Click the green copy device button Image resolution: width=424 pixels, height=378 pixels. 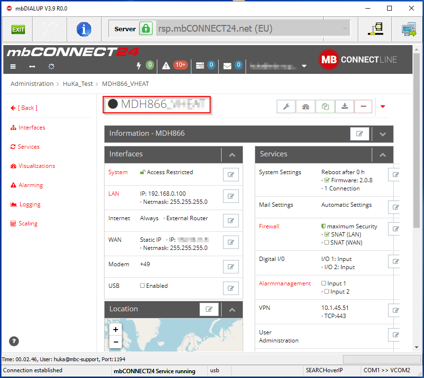[x=325, y=106]
